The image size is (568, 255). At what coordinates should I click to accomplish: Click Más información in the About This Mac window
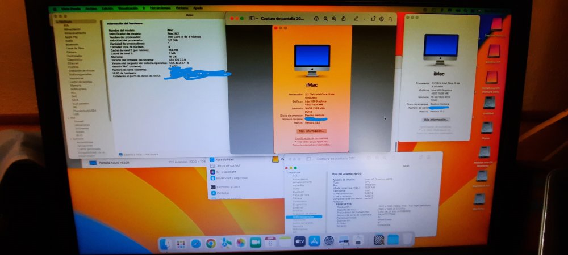[436, 119]
